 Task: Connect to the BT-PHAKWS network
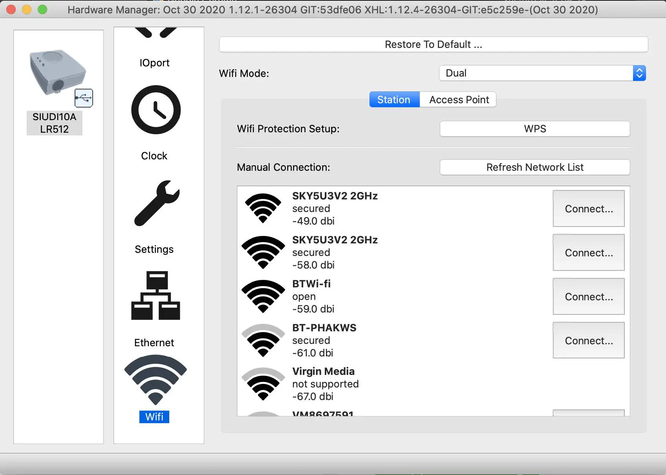click(x=588, y=340)
